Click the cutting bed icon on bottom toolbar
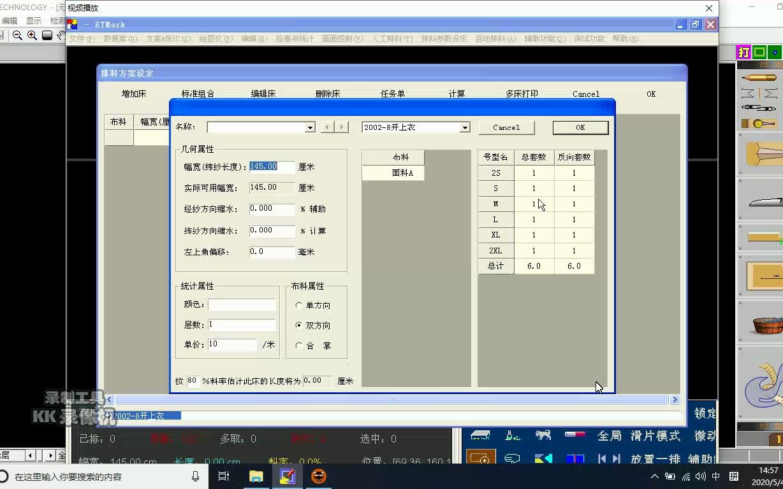This screenshot has height=489, width=783. pyautogui.click(x=481, y=435)
